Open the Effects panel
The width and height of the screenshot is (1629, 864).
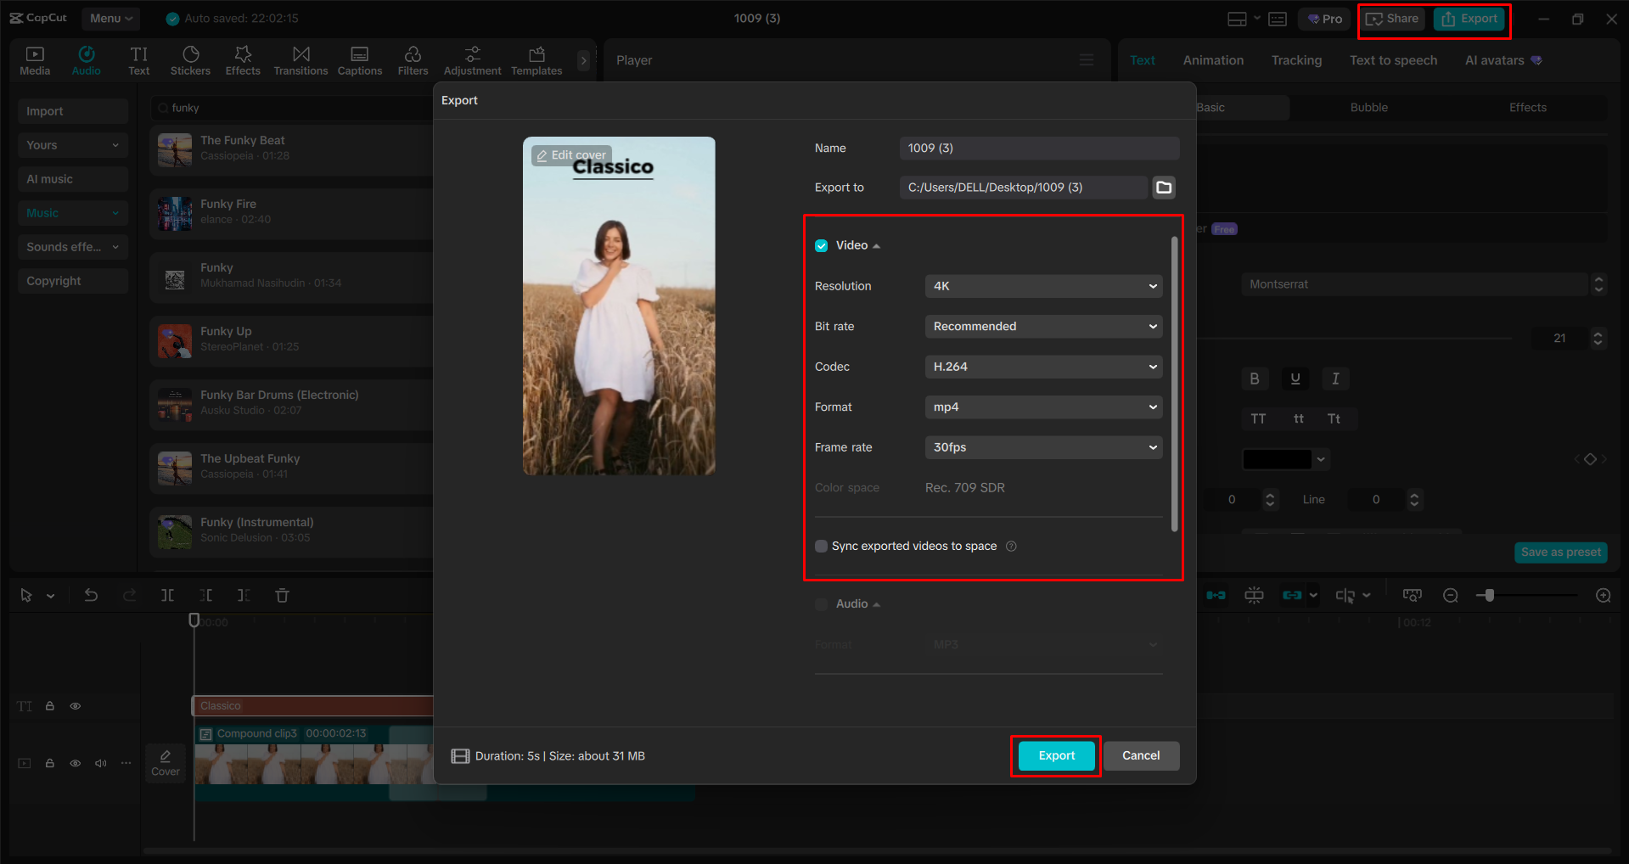tap(243, 59)
